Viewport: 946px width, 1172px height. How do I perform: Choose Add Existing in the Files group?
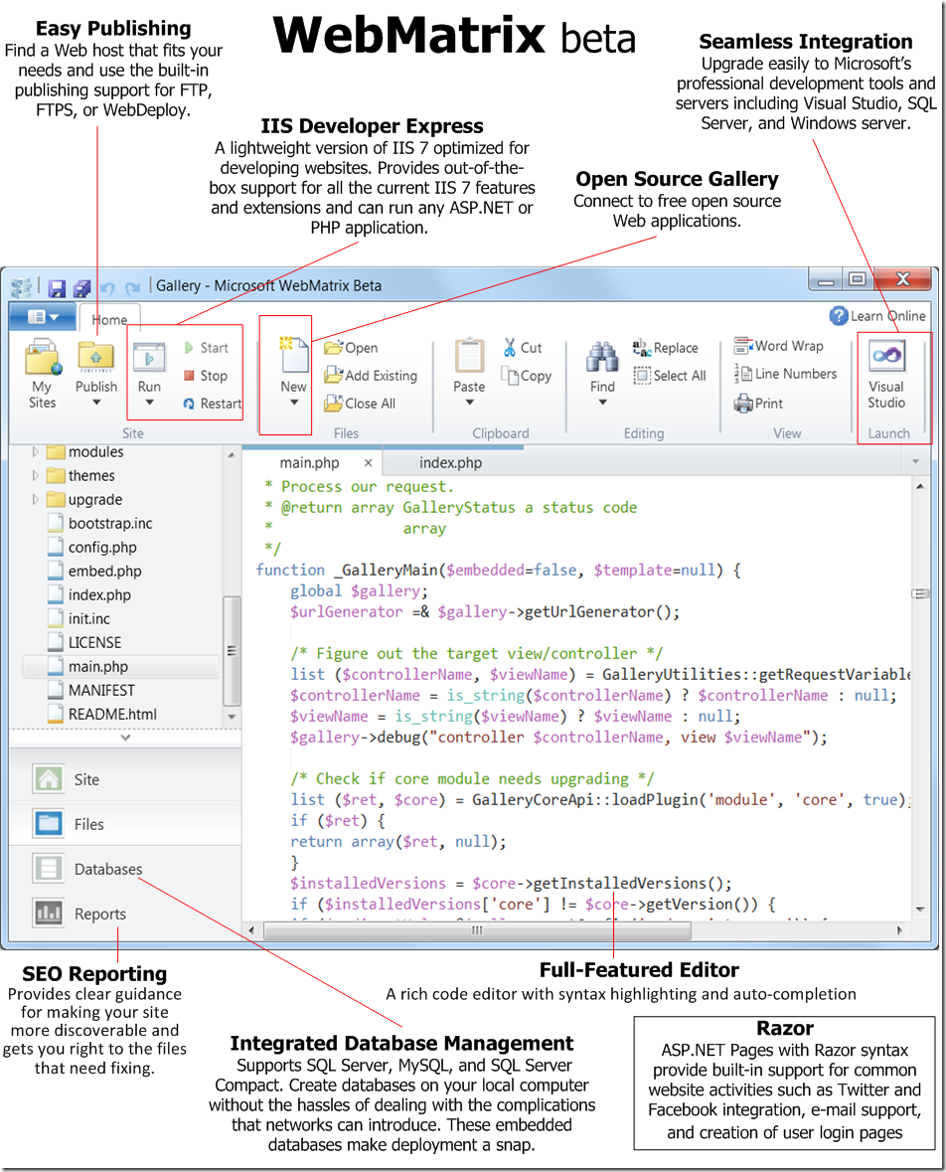(371, 376)
